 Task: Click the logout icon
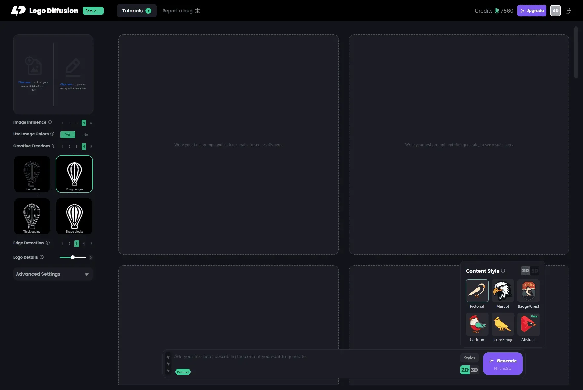pos(568,11)
